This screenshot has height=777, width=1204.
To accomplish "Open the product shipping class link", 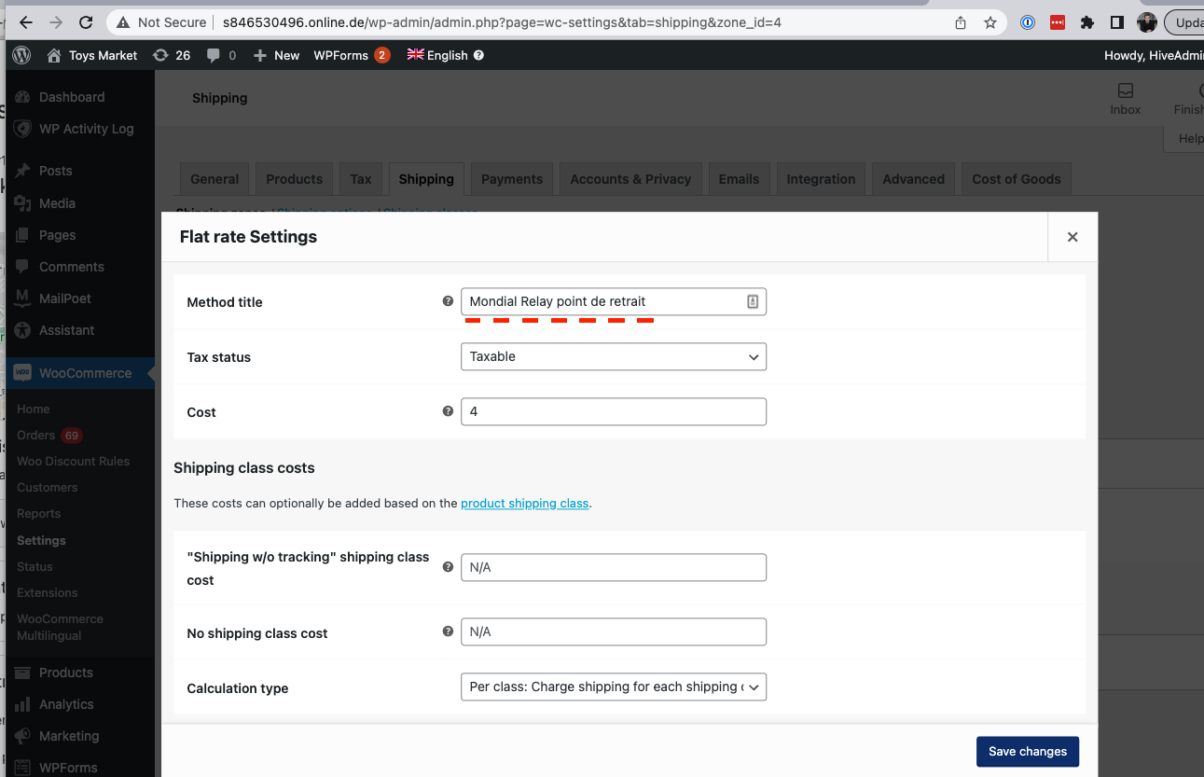I will [524, 503].
